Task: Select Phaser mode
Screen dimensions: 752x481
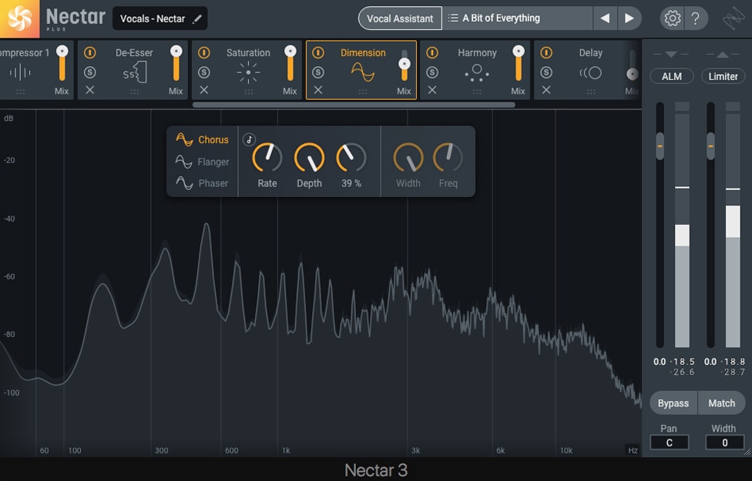Action: (x=202, y=183)
